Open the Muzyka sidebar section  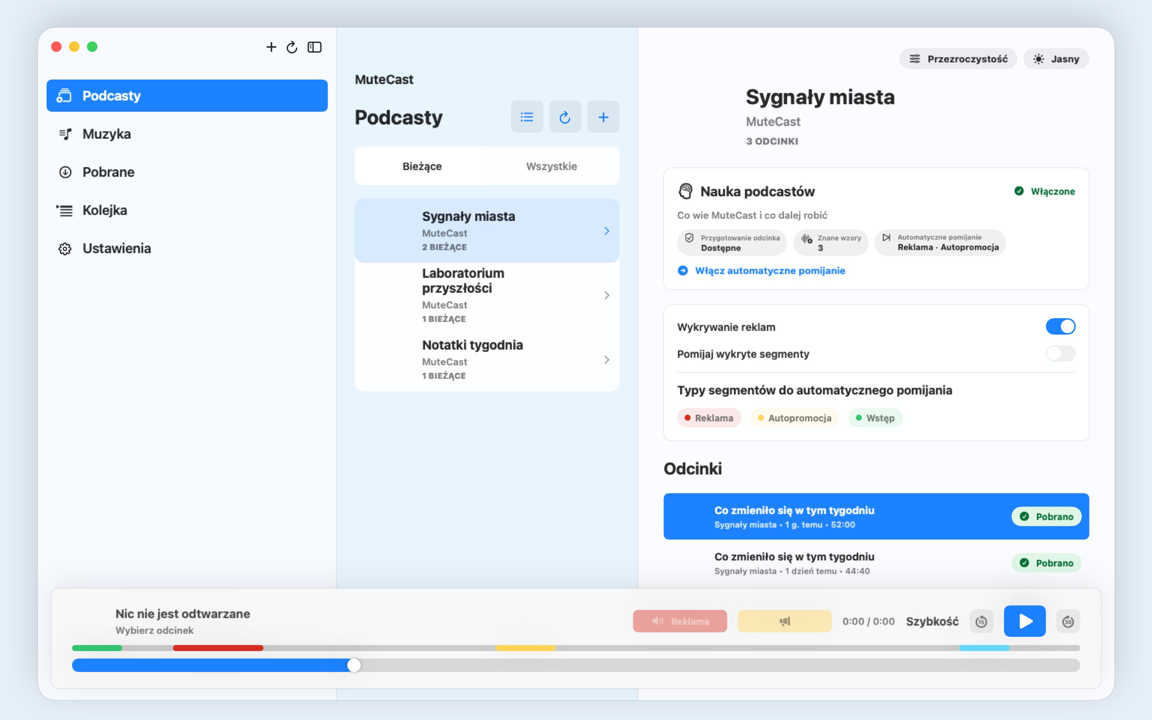(x=187, y=134)
